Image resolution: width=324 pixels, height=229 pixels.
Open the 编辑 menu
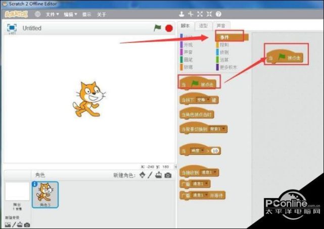point(70,14)
